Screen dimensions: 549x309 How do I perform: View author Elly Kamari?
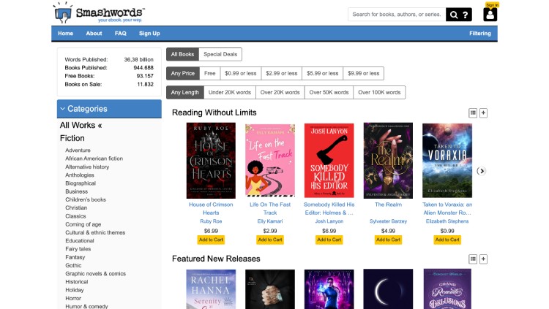tap(270, 221)
